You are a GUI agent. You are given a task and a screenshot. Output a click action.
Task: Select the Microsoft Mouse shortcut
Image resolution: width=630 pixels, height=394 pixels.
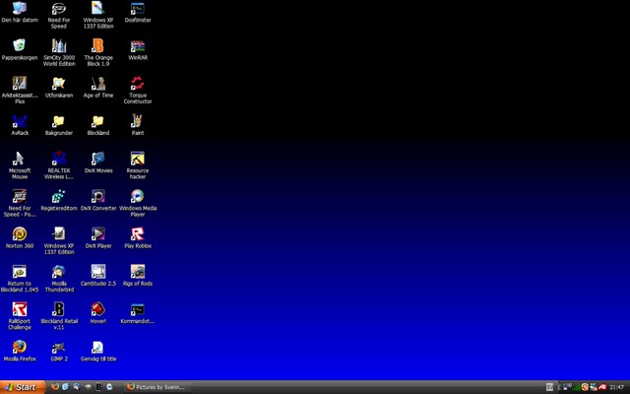20,165
